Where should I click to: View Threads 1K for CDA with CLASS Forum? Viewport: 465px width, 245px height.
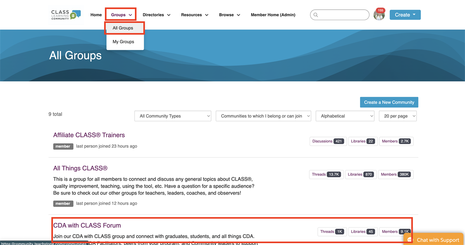point(332,232)
